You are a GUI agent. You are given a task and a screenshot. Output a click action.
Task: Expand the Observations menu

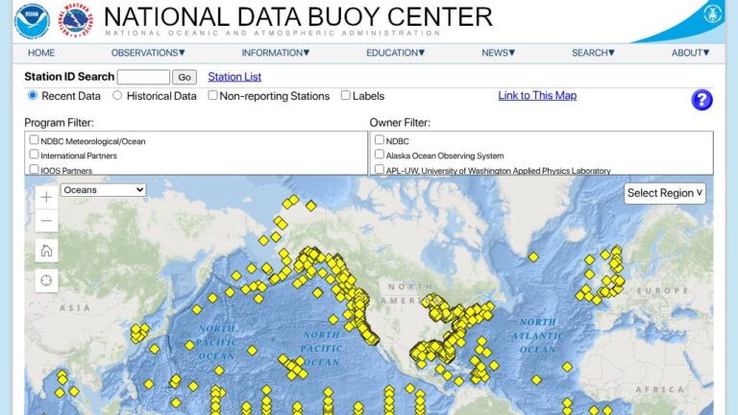pos(148,53)
